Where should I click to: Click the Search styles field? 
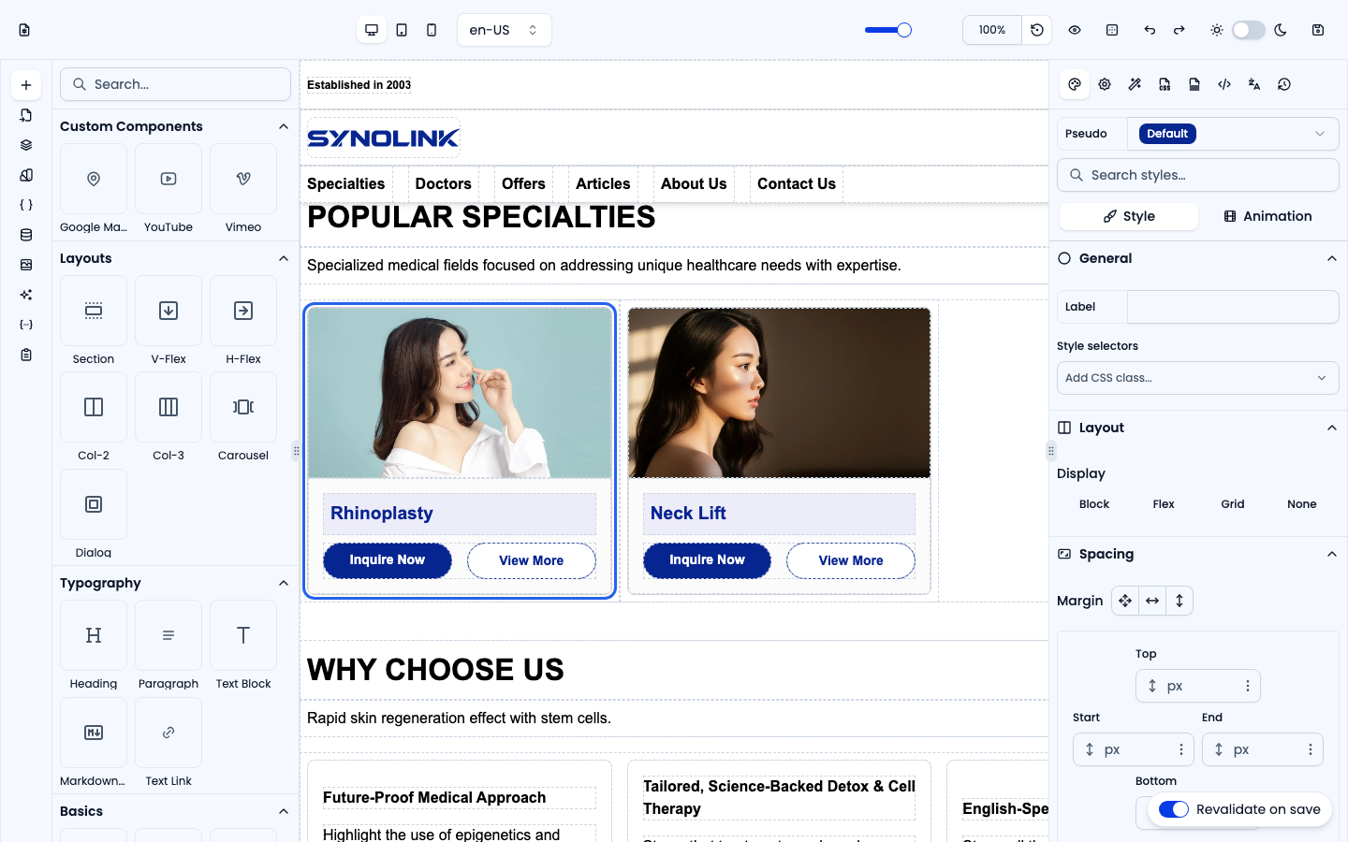click(x=1198, y=175)
